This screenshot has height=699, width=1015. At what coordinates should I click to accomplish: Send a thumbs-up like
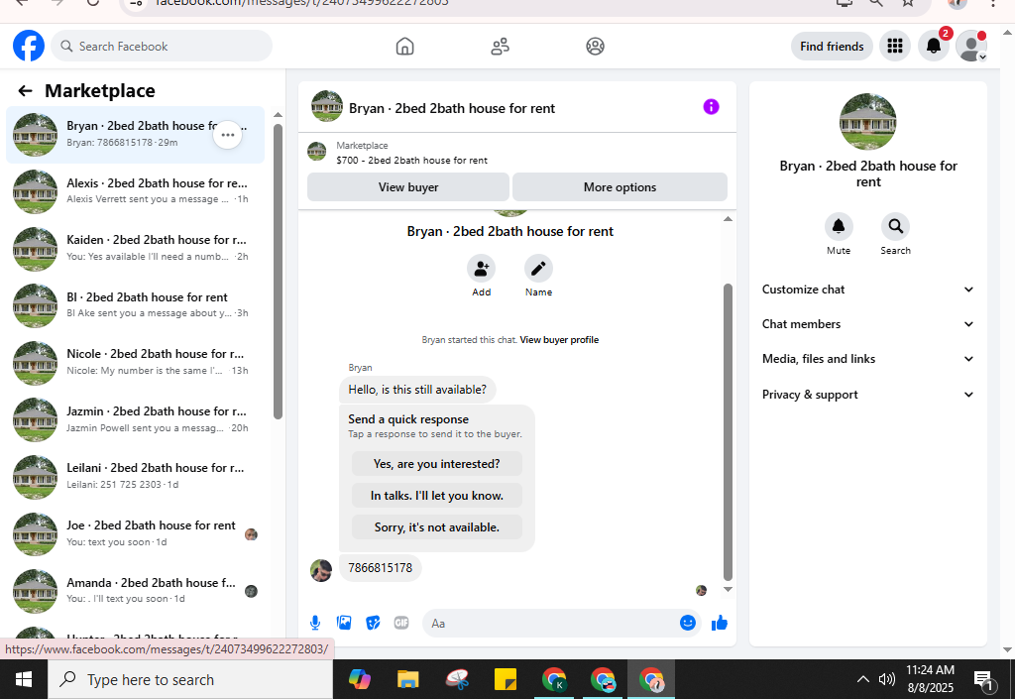point(720,623)
